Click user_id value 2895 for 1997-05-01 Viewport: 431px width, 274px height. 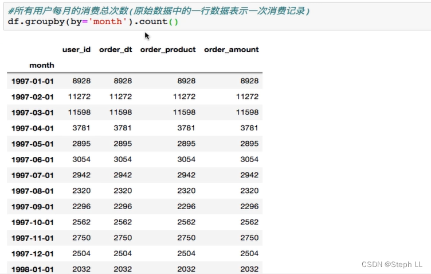click(81, 144)
